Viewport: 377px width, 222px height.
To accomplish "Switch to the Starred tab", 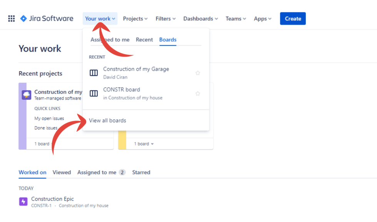I will click(141, 172).
